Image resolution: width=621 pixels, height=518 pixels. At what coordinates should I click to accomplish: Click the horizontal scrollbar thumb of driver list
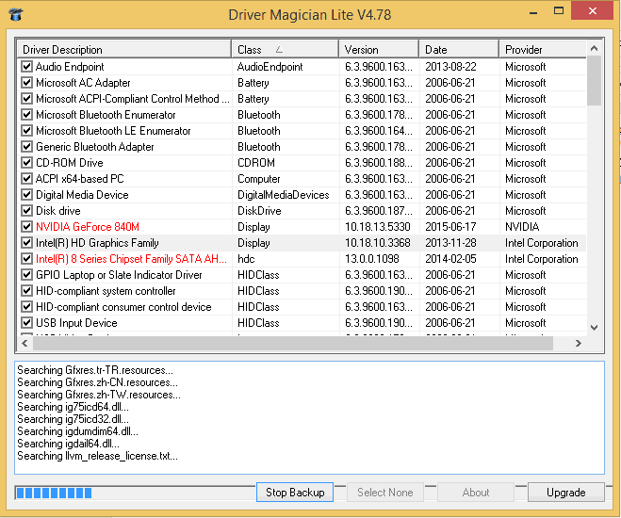coord(293,343)
